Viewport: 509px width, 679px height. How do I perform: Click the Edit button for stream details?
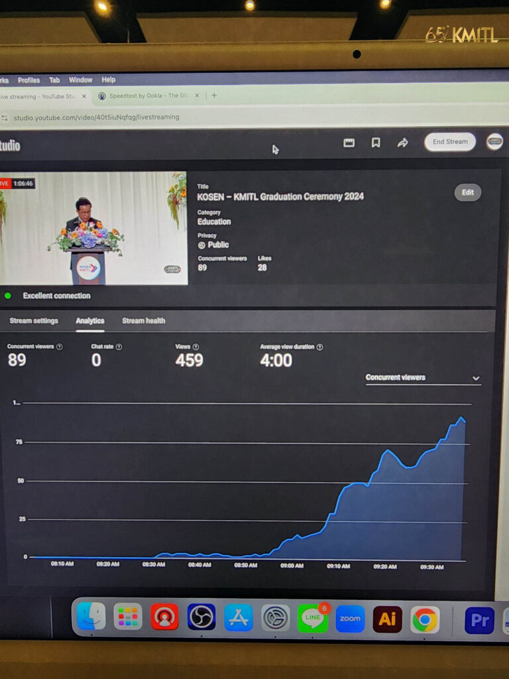467,192
